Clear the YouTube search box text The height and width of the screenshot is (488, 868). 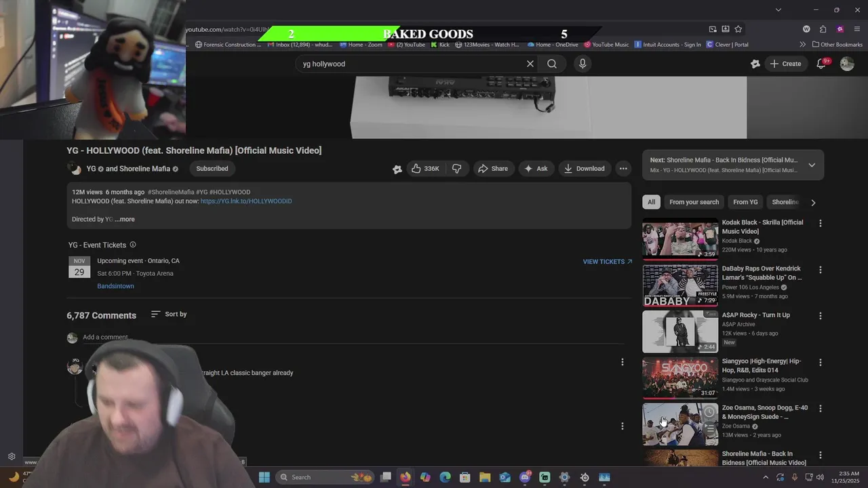pyautogui.click(x=530, y=64)
